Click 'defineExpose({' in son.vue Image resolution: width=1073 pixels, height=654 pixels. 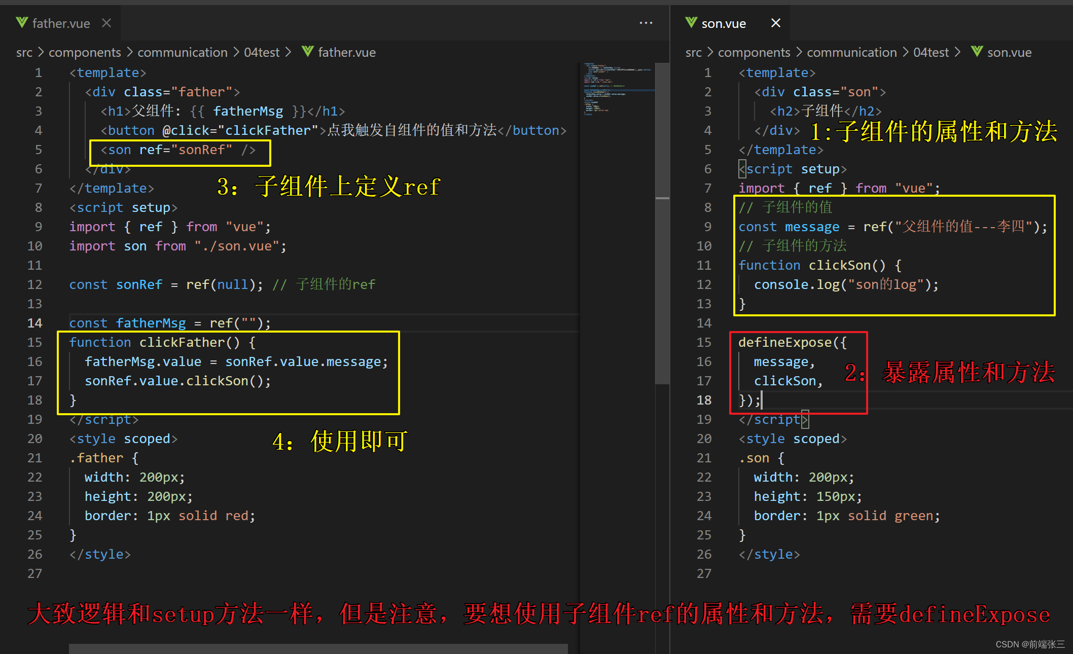pos(793,342)
